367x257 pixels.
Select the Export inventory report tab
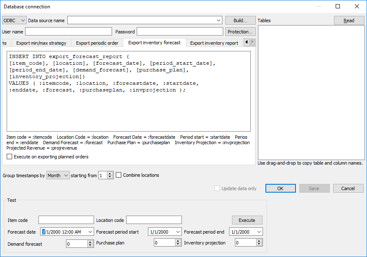click(214, 43)
